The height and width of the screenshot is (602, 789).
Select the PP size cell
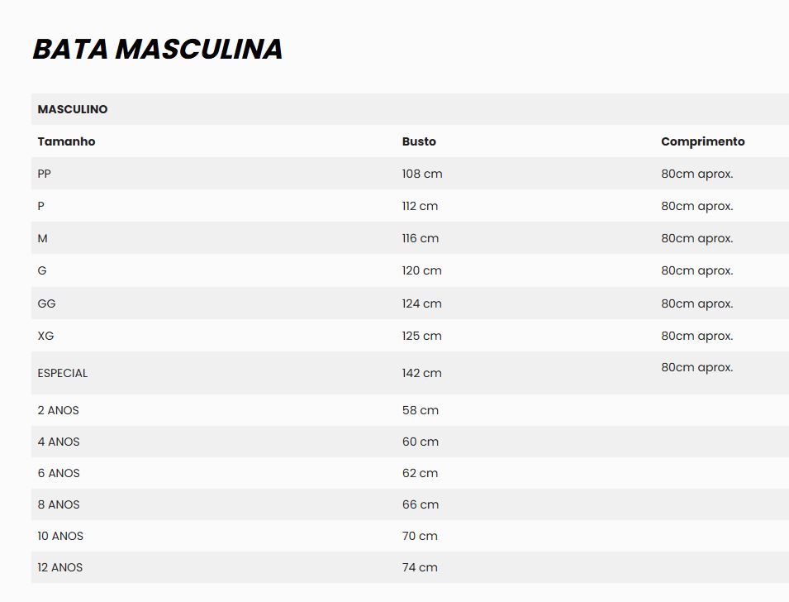click(x=44, y=174)
